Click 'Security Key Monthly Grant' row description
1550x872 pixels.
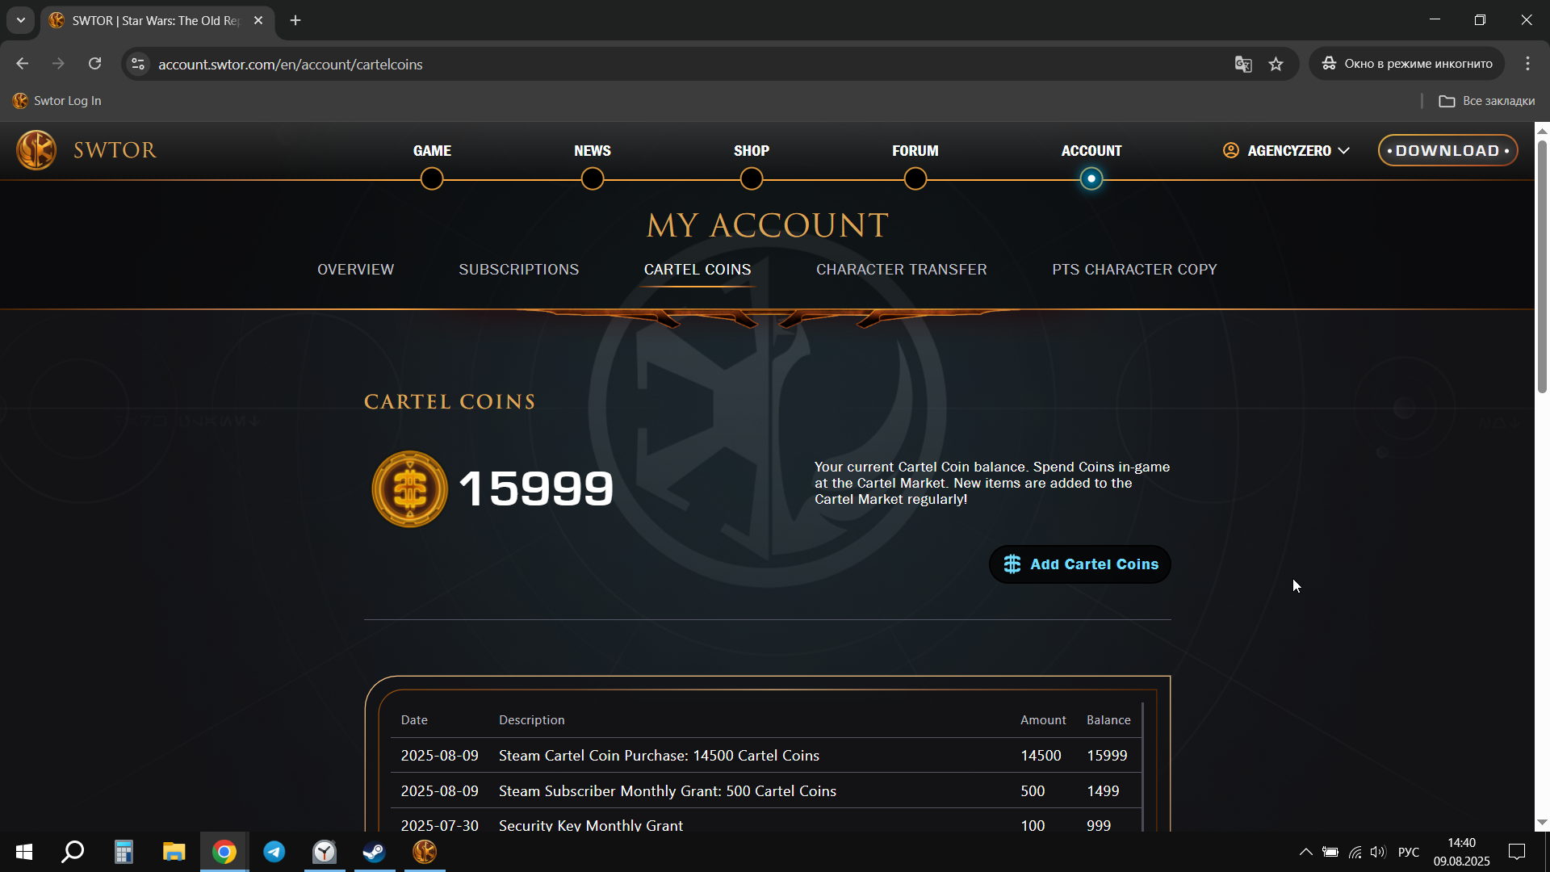[590, 825]
